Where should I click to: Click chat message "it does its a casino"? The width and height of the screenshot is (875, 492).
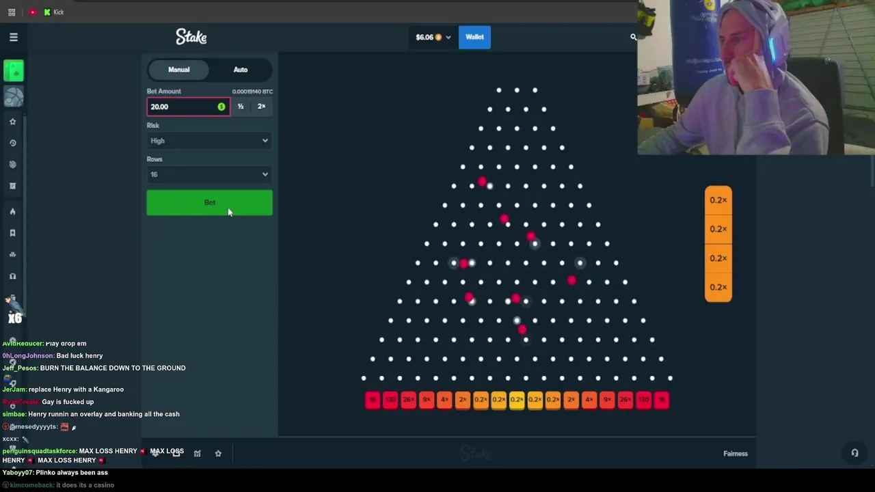(x=85, y=485)
